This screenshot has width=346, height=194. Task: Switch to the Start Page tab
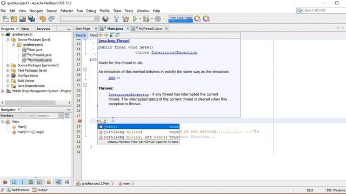point(83,29)
